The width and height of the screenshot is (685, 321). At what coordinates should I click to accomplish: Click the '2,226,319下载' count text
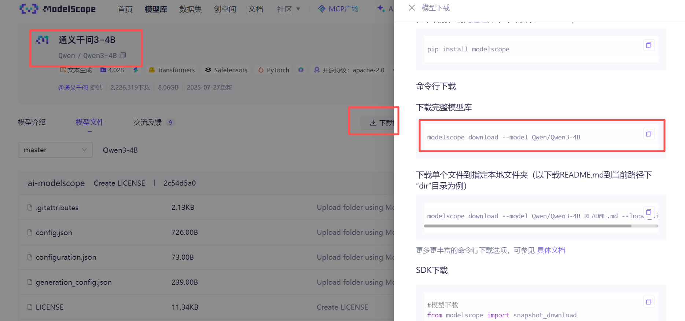pyautogui.click(x=130, y=87)
